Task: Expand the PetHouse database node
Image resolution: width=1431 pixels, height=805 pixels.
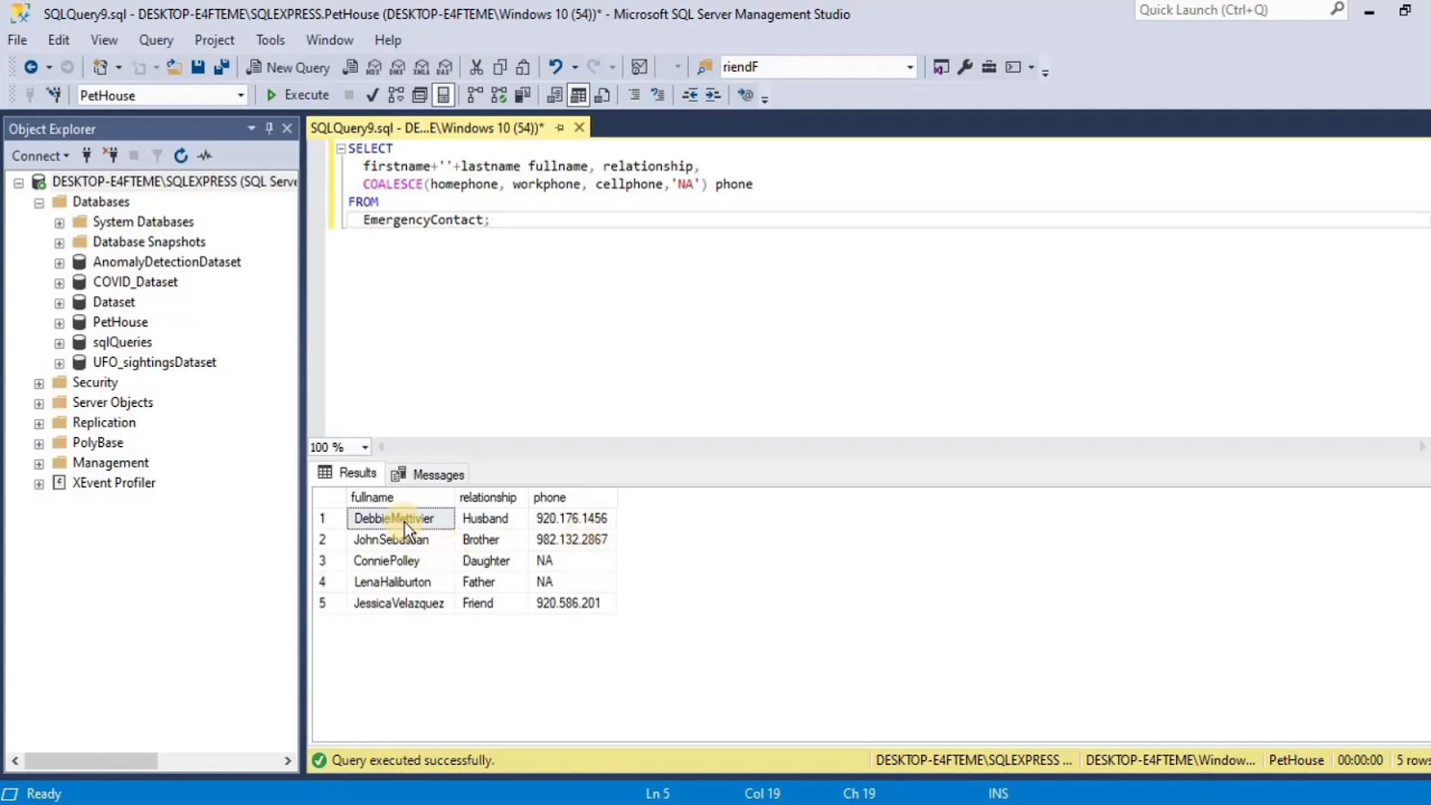Action: click(59, 322)
